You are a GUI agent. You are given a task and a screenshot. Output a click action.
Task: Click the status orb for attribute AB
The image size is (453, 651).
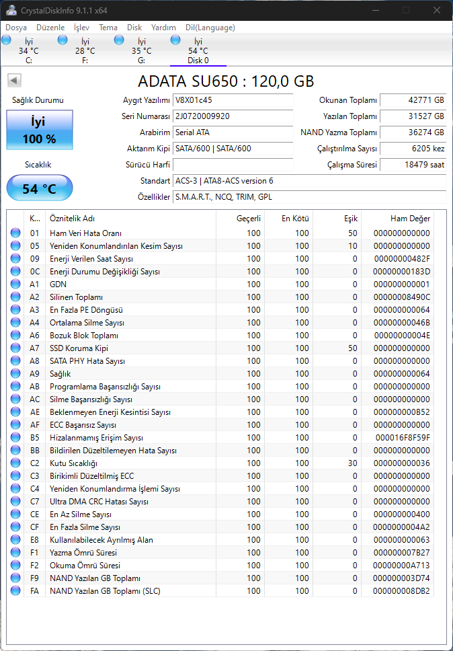click(15, 387)
